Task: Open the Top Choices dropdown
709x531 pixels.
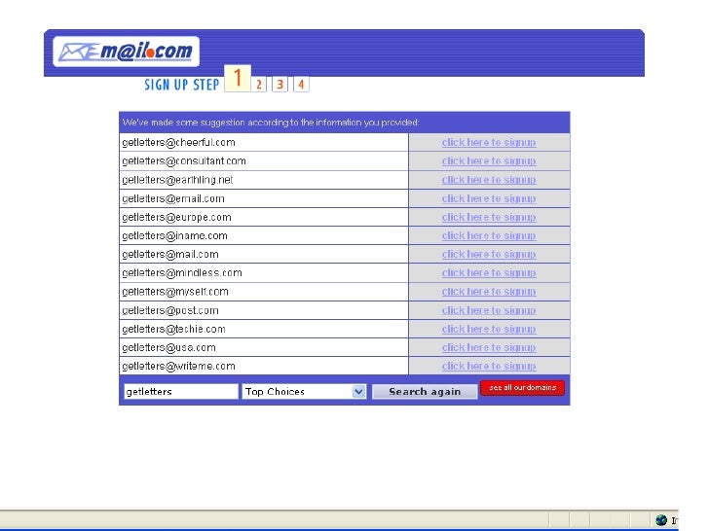Action: click(x=304, y=392)
